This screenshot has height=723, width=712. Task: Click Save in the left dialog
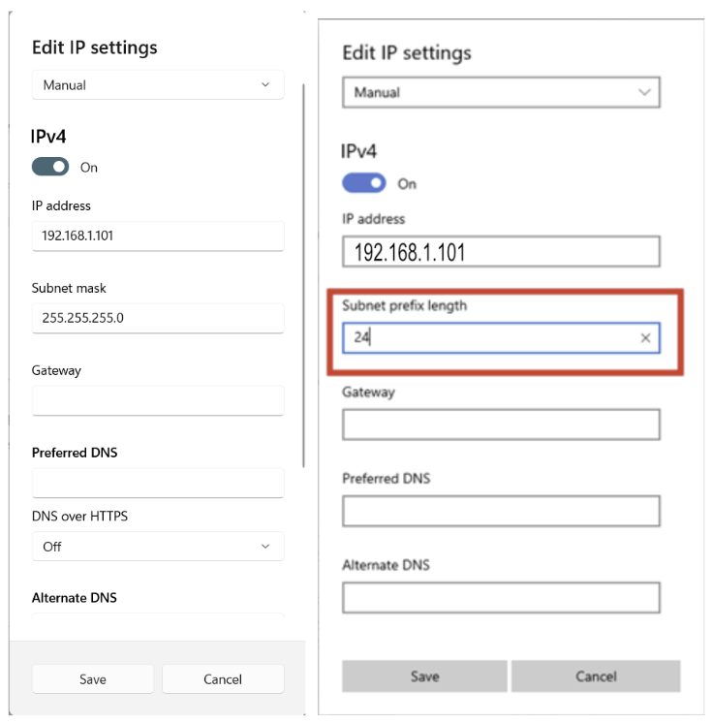pyautogui.click(x=93, y=678)
